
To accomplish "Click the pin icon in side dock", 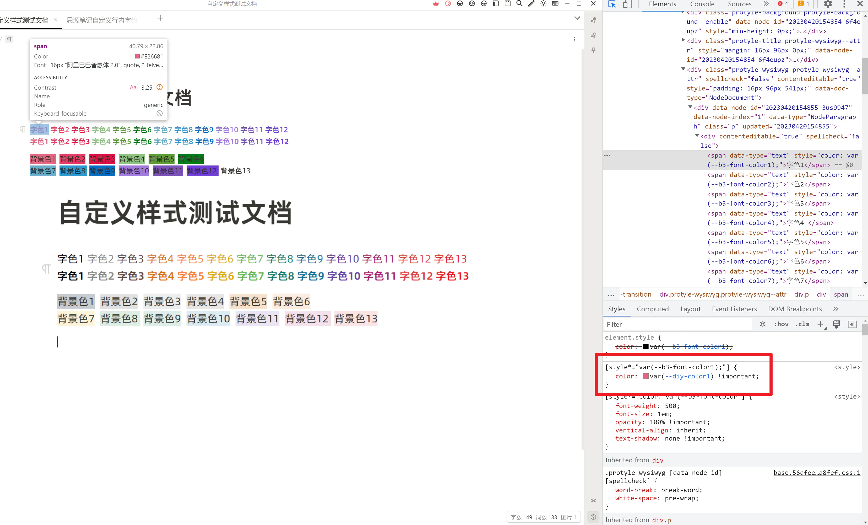I will tap(594, 50).
